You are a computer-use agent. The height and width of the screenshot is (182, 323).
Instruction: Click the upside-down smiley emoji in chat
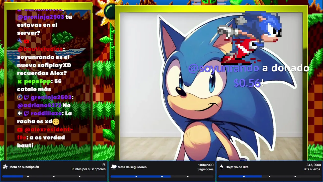(x=56, y=122)
